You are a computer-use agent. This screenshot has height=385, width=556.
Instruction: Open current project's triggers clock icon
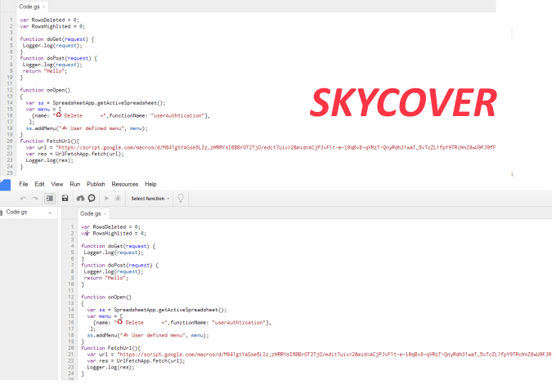pos(92,198)
